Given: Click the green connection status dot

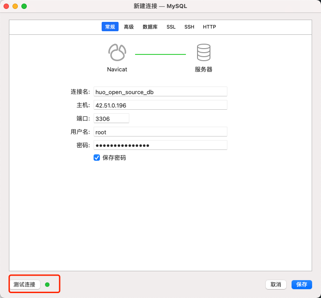Looking at the screenshot, I should tap(47, 285).
